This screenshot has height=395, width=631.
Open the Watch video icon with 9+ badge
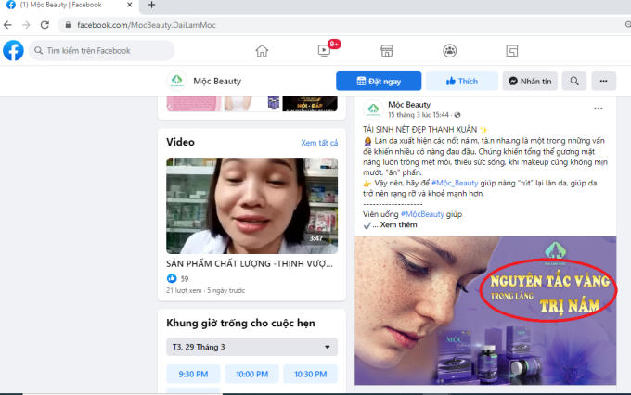tap(325, 51)
